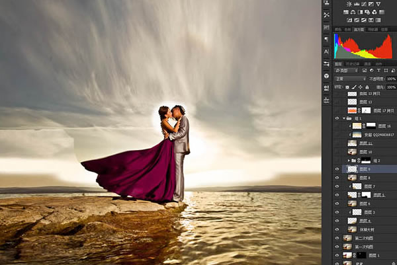Click the opacity 100% value field
Viewport: 397px width, 265px height.
pos(392,79)
